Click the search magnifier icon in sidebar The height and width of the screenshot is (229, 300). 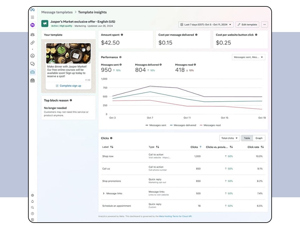[33, 208]
